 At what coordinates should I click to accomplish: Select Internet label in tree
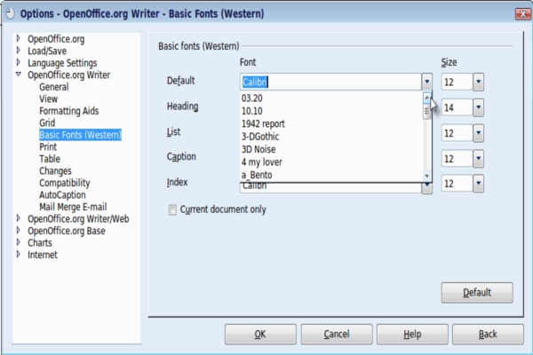42,255
